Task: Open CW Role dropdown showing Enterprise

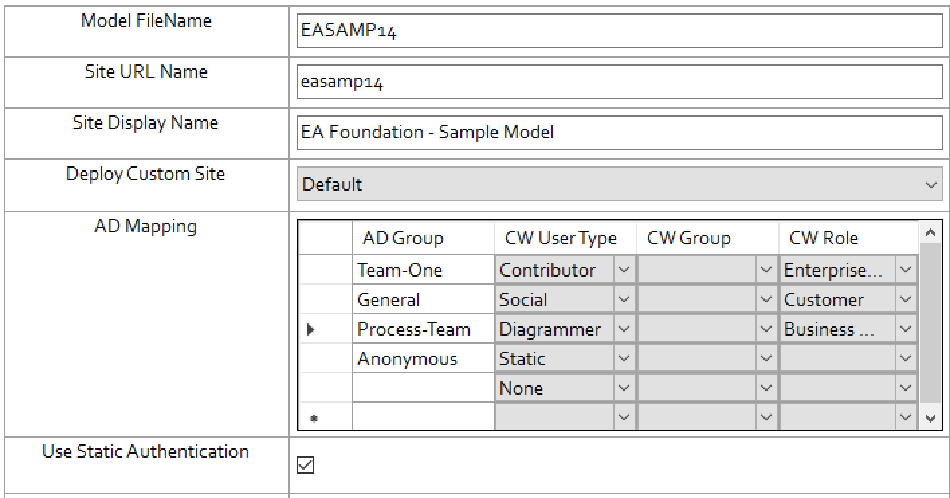Action: click(906, 270)
